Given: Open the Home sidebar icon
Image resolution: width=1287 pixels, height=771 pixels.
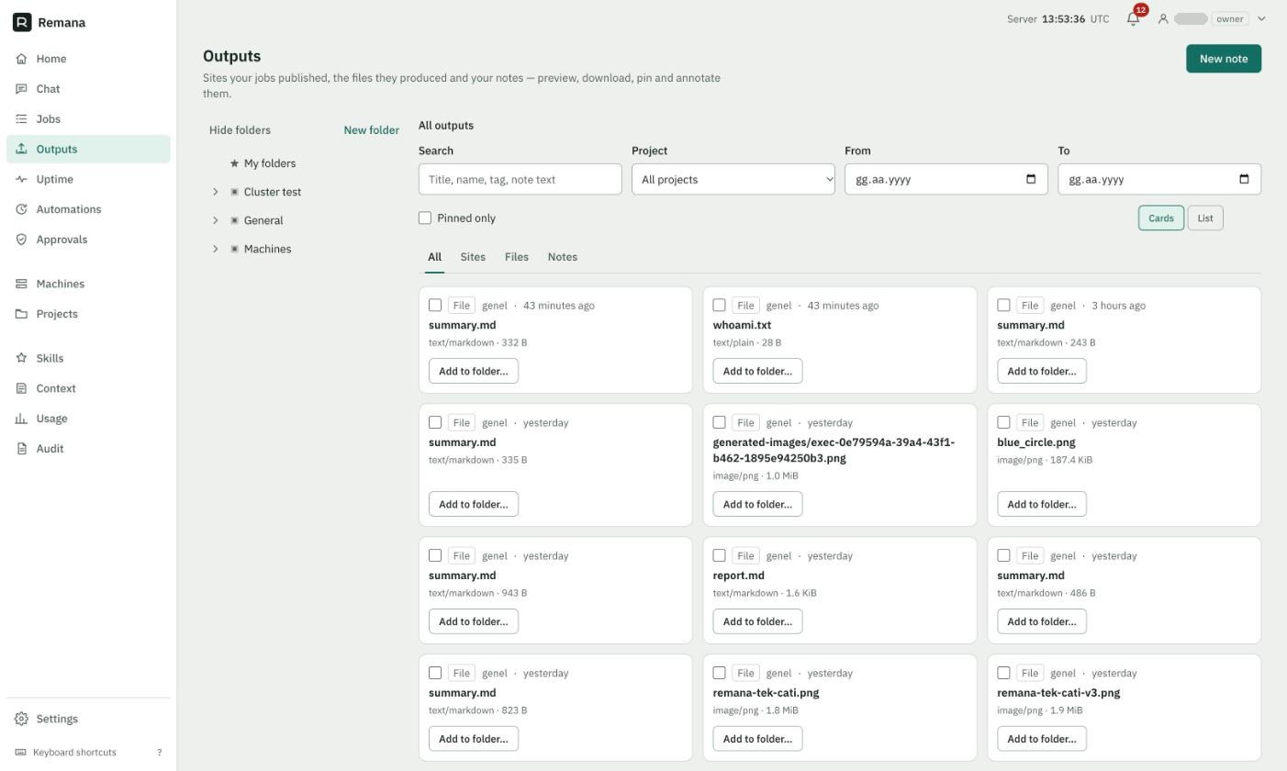Looking at the screenshot, I should tap(21, 59).
